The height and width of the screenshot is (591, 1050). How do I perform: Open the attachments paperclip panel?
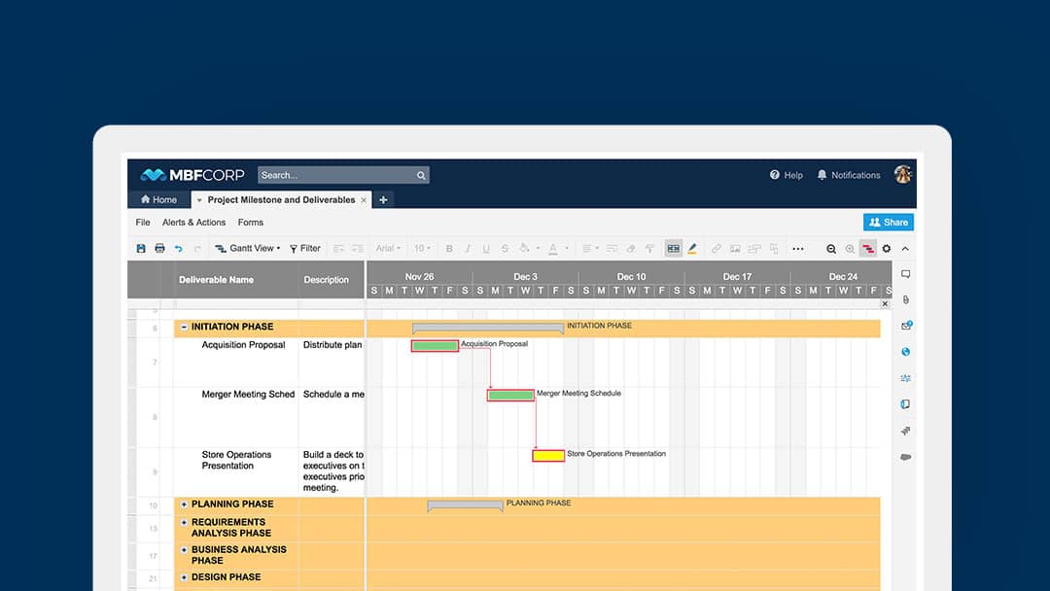coord(905,300)
